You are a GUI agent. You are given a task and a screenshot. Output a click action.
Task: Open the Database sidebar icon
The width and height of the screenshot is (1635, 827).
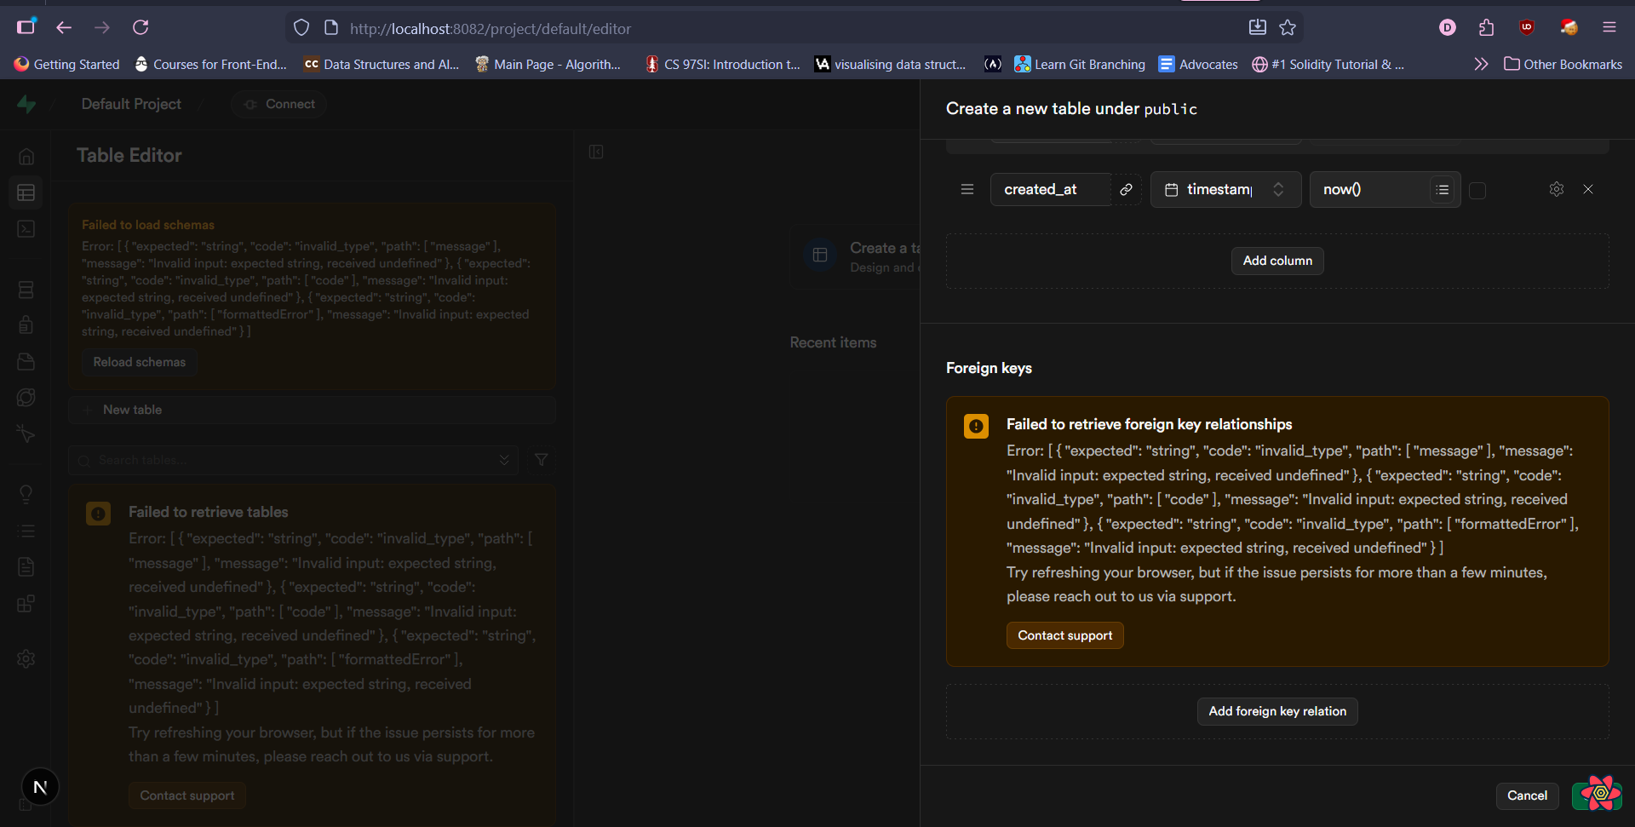[26, 290]
